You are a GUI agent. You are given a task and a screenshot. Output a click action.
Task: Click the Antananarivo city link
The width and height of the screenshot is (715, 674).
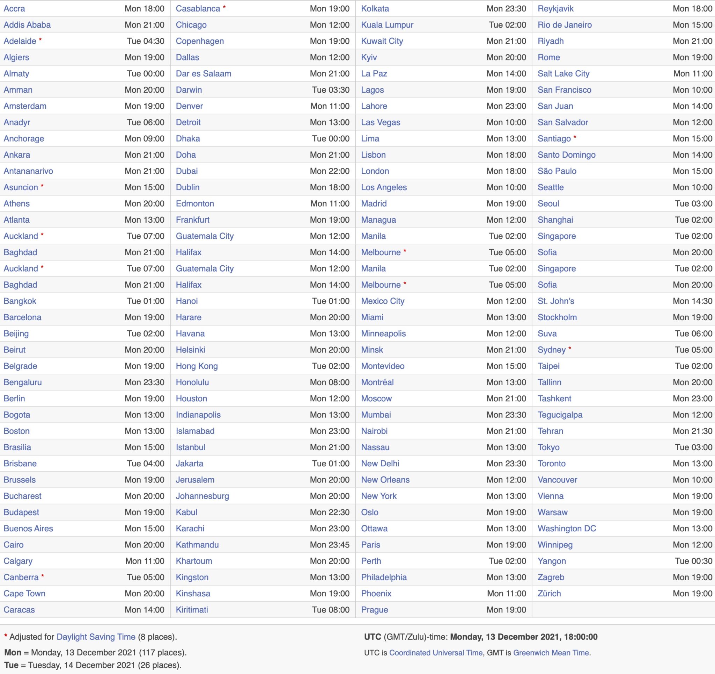[x=28, y=171]
